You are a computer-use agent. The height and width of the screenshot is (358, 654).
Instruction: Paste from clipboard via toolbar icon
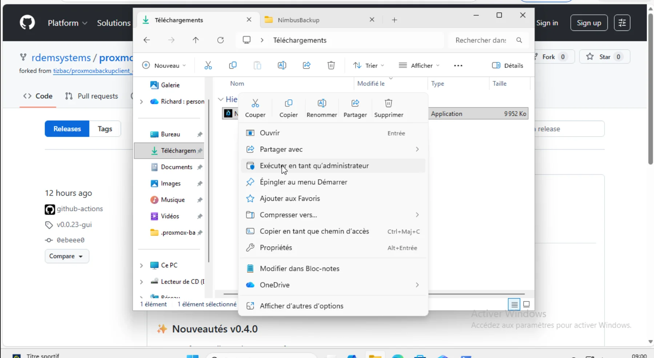(257, 65)
